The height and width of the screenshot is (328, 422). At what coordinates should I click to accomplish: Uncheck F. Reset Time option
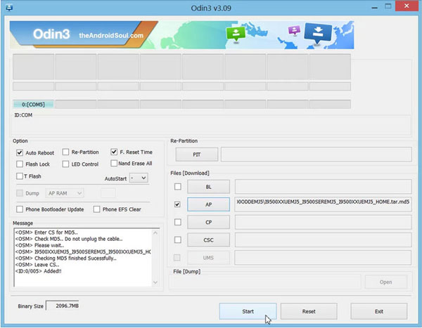point(114,152)
